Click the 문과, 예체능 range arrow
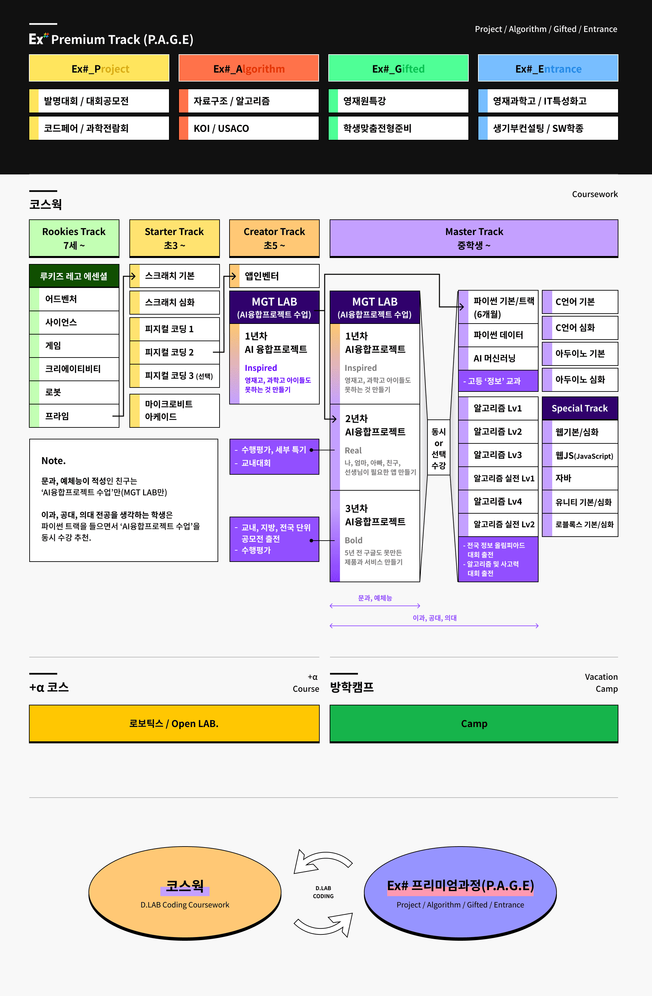The image size is (652, 996). (x=375, y=606)
